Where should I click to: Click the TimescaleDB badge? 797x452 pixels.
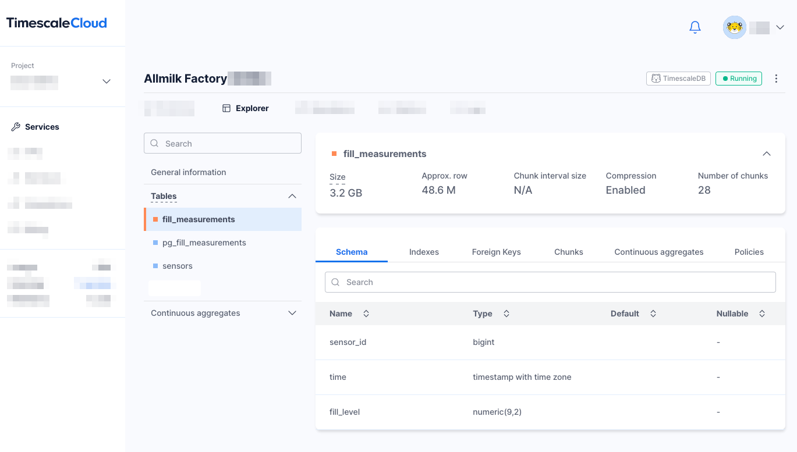[678, 79]
